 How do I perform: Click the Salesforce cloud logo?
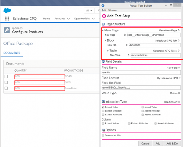click(7, 10)
